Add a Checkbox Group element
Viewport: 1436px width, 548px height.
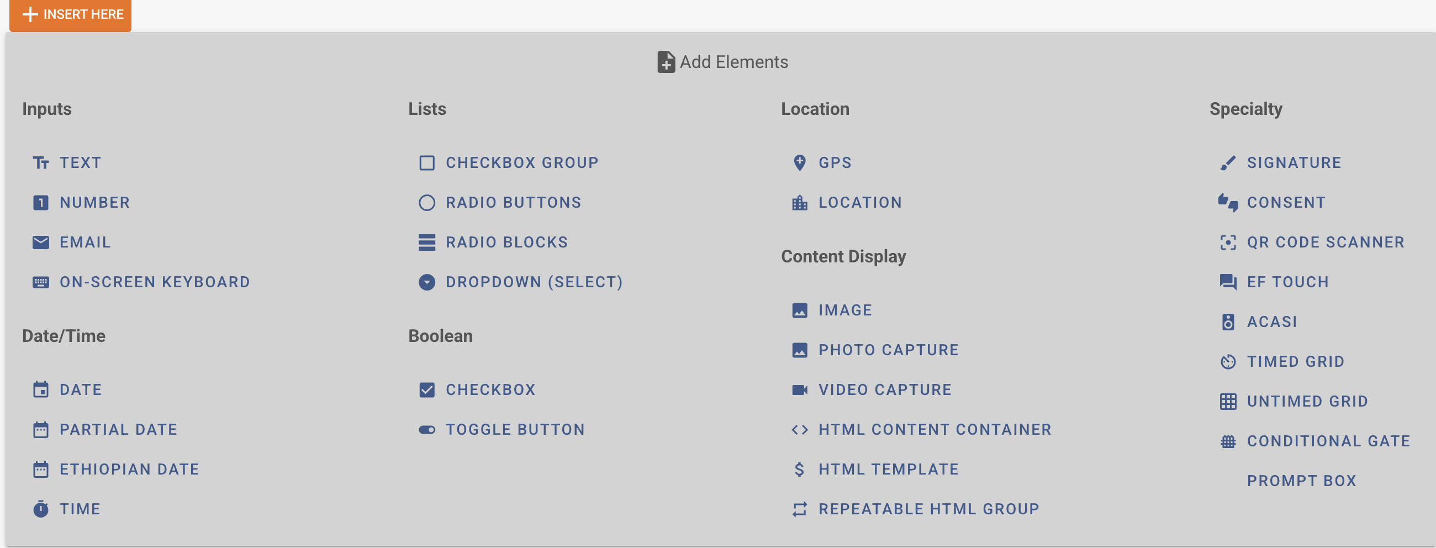[508, 163]
